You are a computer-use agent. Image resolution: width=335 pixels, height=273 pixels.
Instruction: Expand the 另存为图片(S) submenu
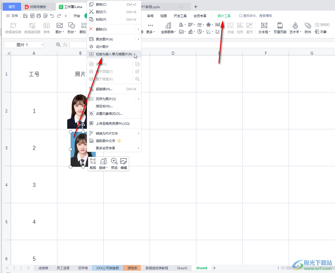[x=138, y=99]
